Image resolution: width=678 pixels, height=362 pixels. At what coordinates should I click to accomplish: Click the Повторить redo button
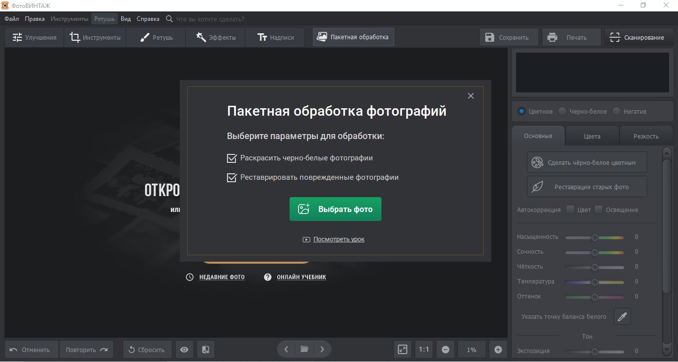click(x=86, y=350)
